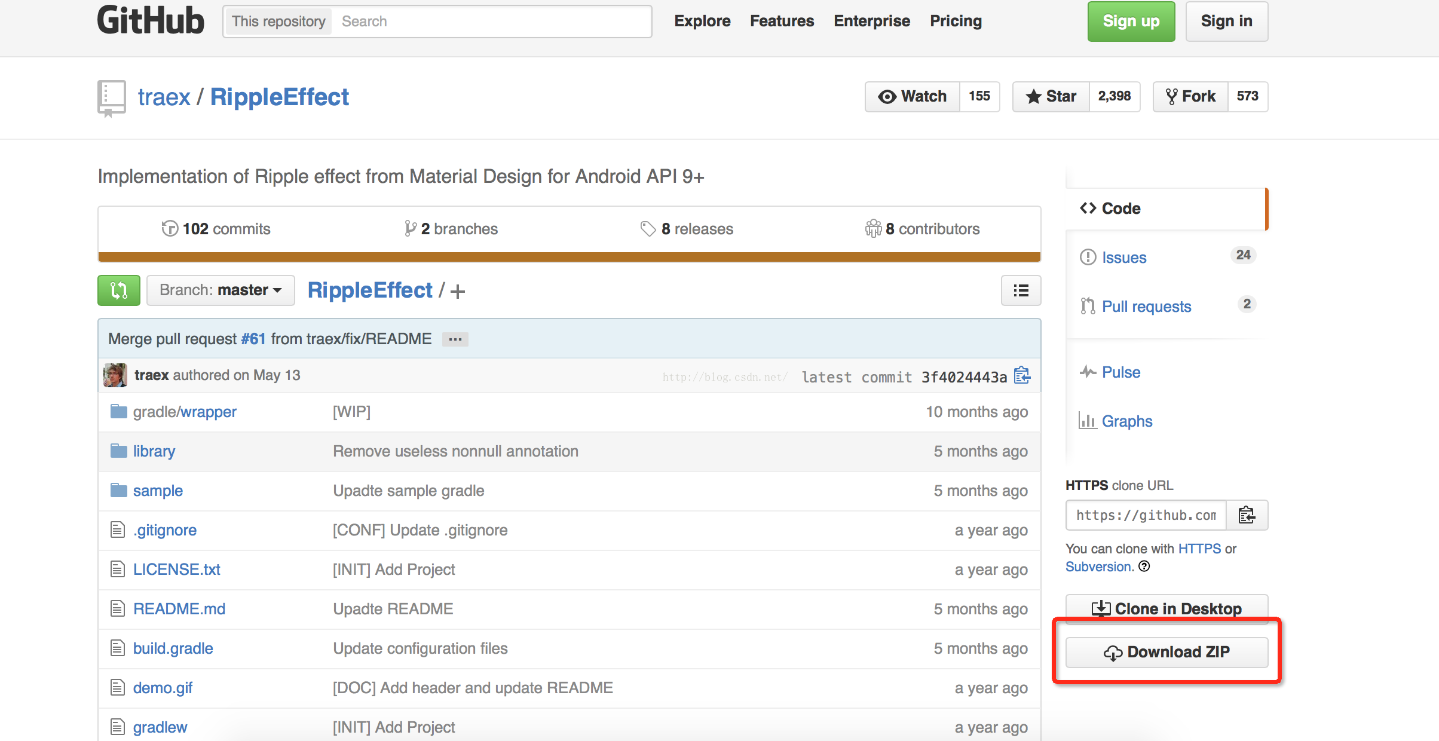Viewport: 1439px width, 741px height.
Task: Click the Download ZIP button
Action: coord(1167,652)
